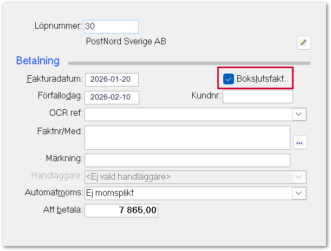Click the Kundnr input box
This screenshot has height=251, width=331.
tap(257, 96)
